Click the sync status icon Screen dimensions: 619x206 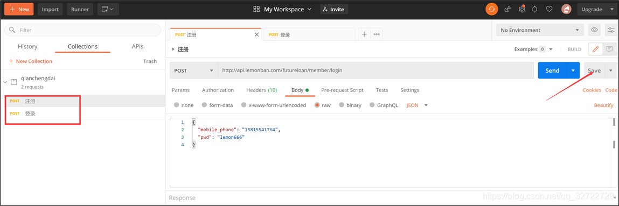pyautogui.click(x=491, y=9)
